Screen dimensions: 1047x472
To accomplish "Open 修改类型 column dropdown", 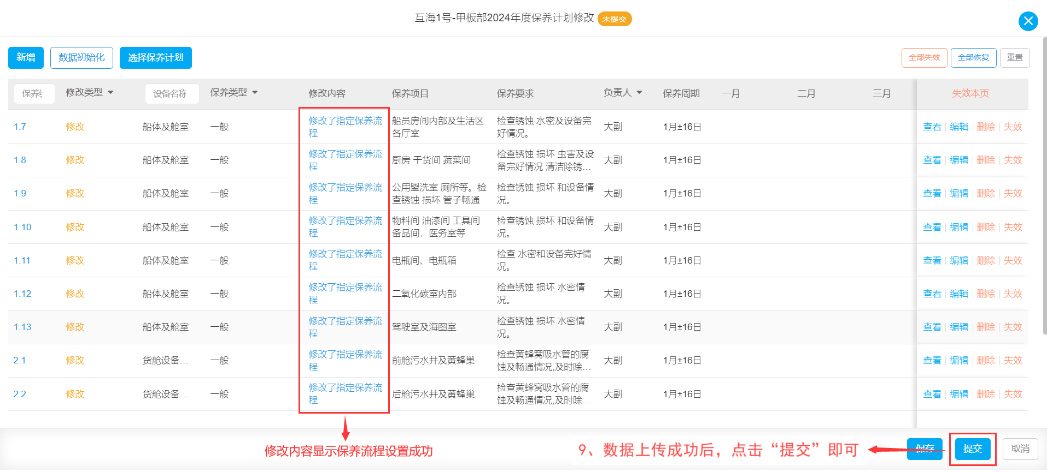I will 110,93.
